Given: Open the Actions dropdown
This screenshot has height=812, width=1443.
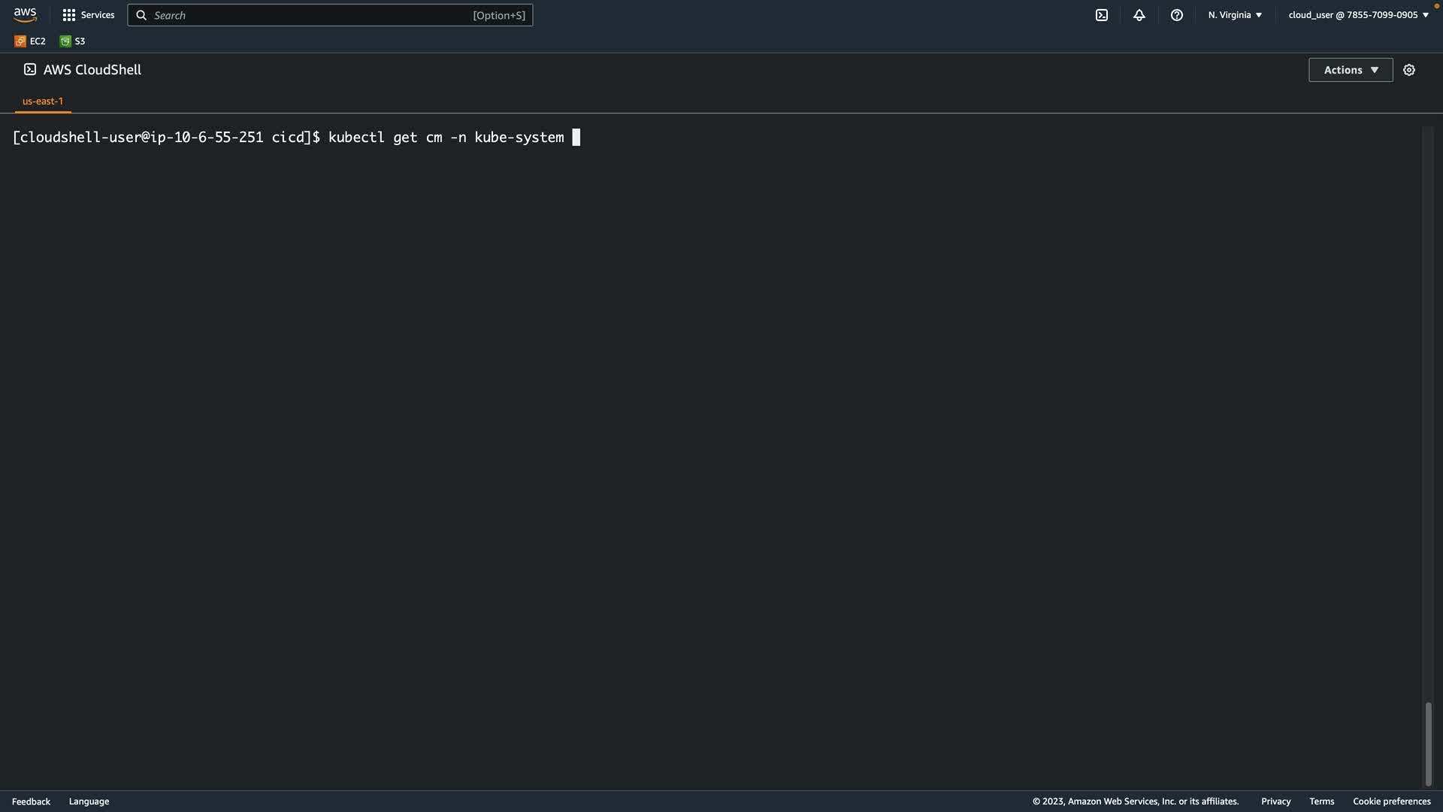Looking at the screenshot, I should coord(1350,70).
